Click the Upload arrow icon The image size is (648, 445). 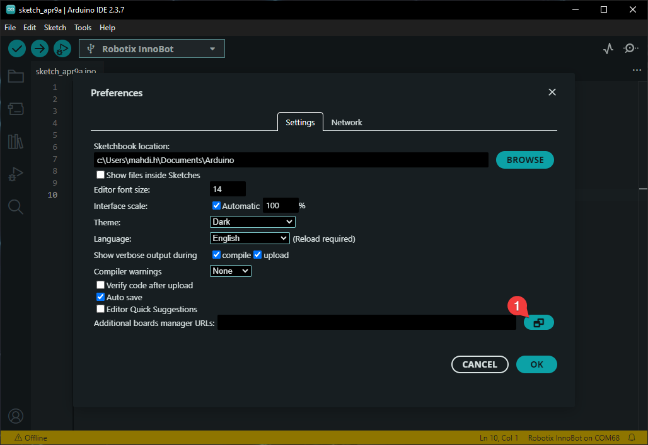(x=40, y=48)
